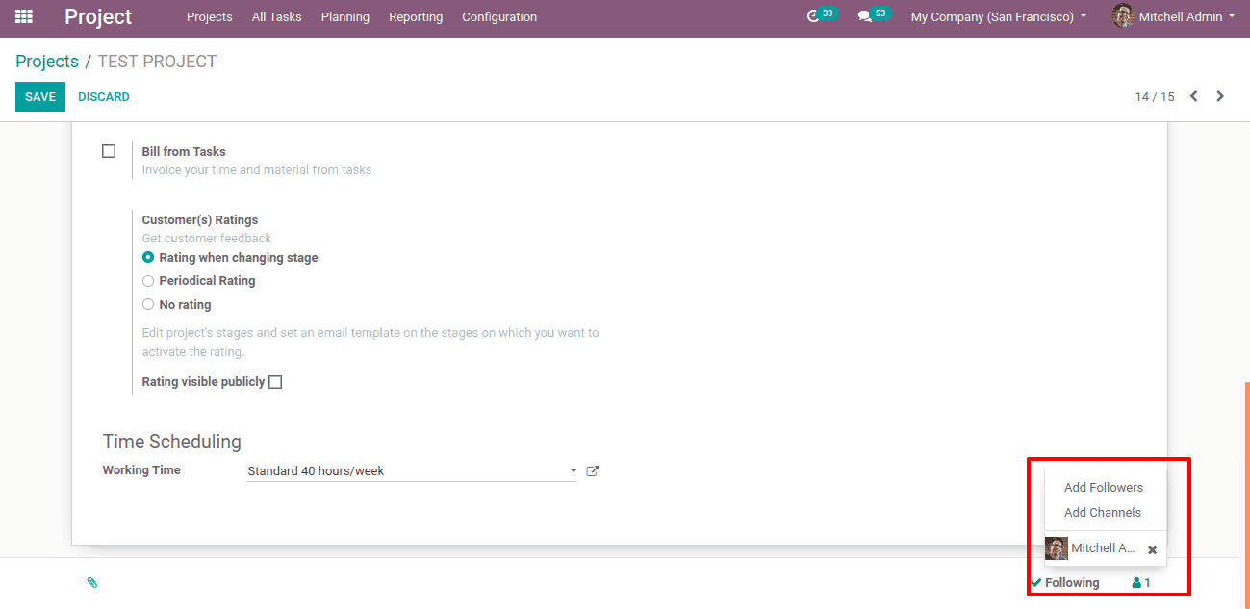Select No rating option
The height and width of the screenshot is (609, 1250).
[x=148, y=304]
